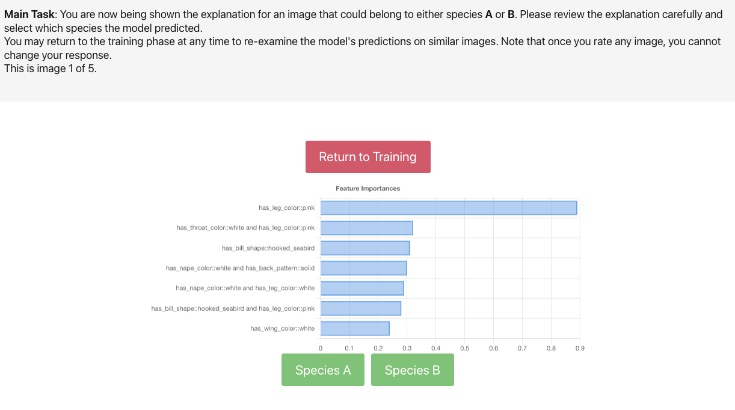
Task: Click the 0.5 tick on the x-axis
Action: (x=464, y=348)
